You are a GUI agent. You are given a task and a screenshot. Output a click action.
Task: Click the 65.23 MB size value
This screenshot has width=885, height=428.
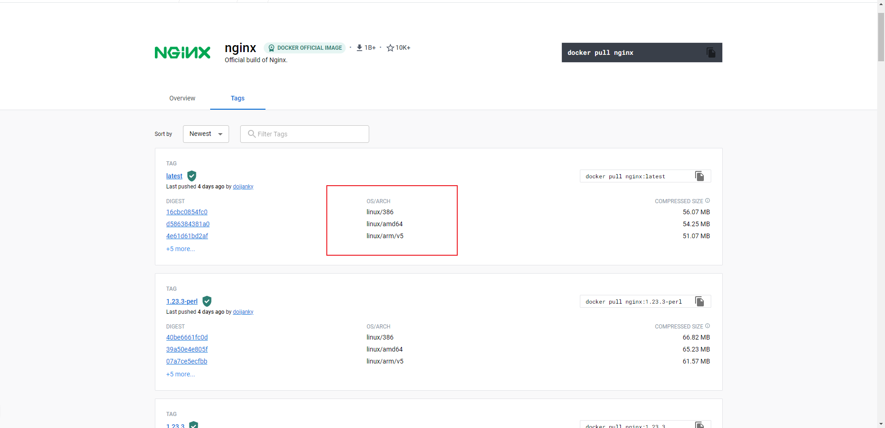coord(696,349)
